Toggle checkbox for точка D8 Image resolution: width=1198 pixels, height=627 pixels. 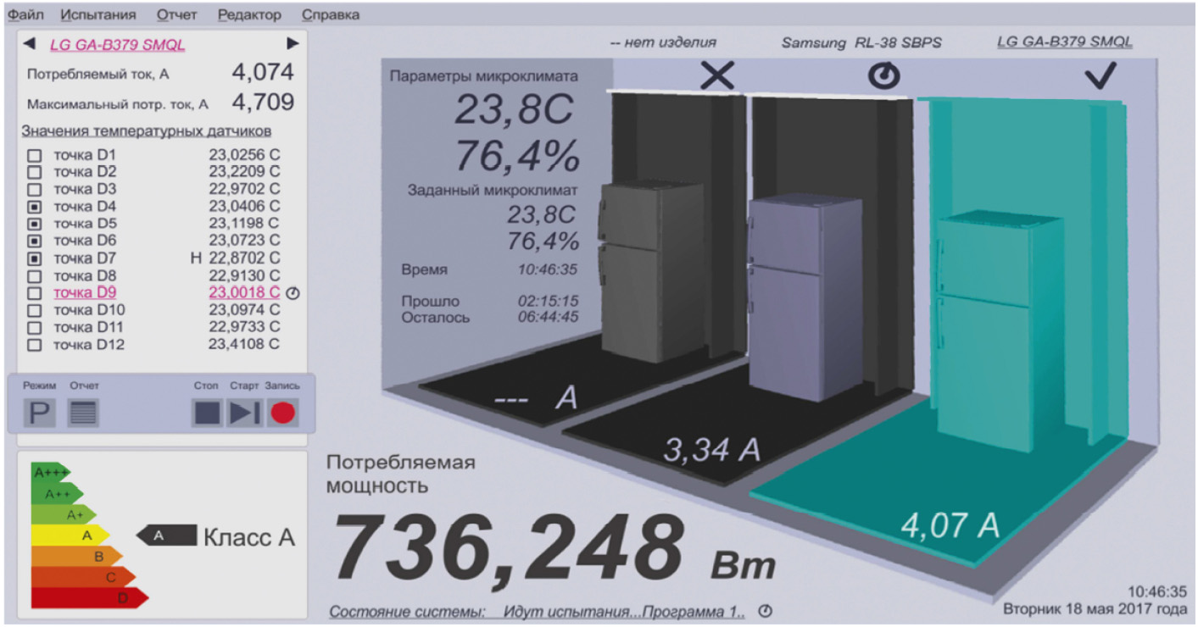(x=35, y=276)
